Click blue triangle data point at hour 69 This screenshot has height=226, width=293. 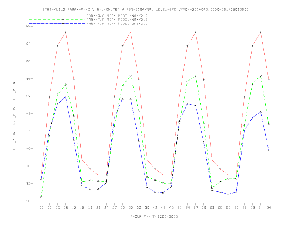tap(228, 194)
